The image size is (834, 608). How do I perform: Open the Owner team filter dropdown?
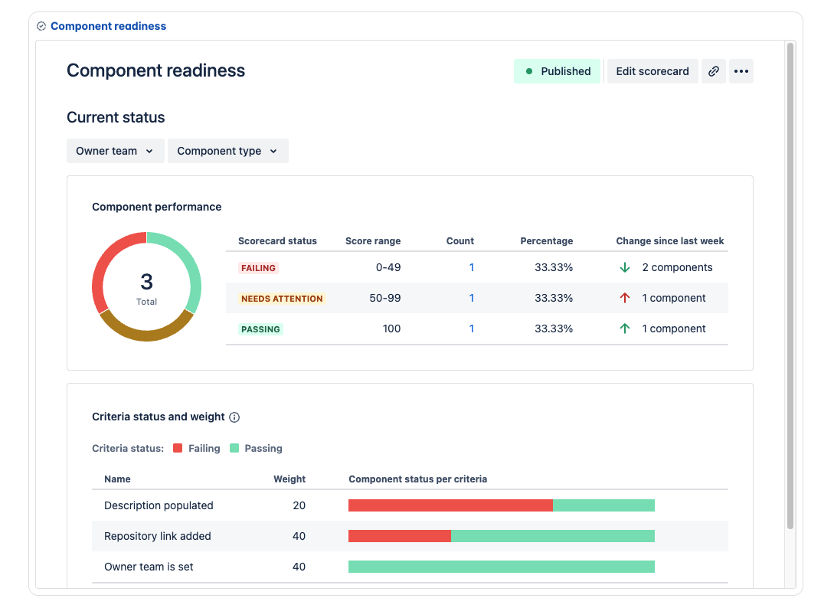click(x=115, y=151)
